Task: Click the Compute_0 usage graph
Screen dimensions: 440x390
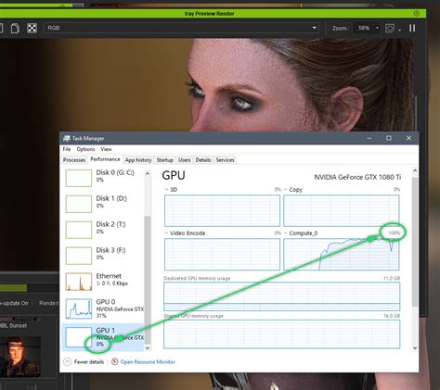Action: click(342, 254)
